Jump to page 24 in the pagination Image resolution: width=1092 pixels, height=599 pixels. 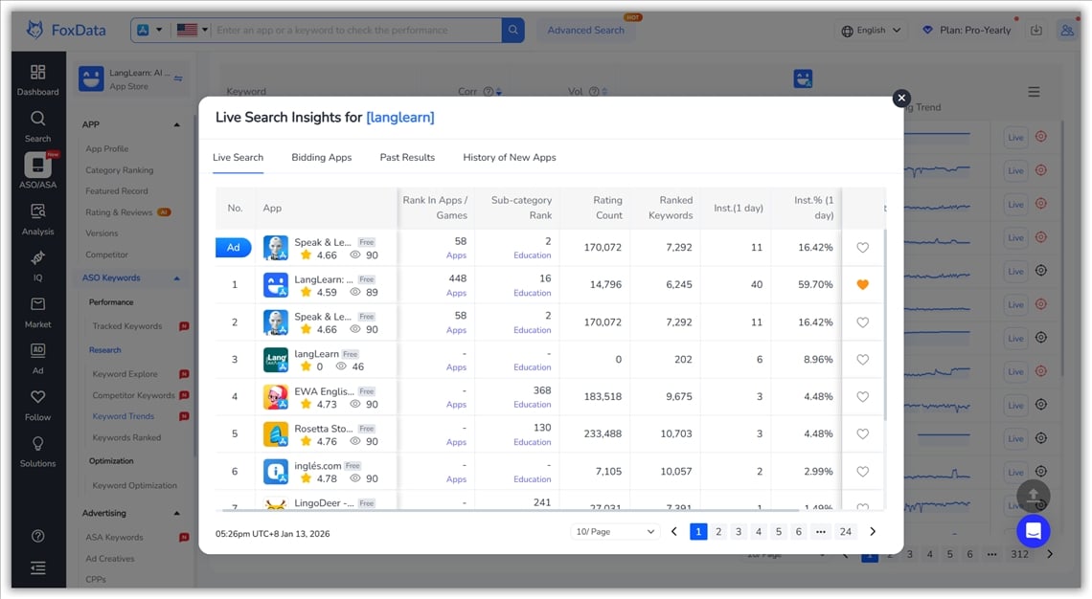pos(845,531)
